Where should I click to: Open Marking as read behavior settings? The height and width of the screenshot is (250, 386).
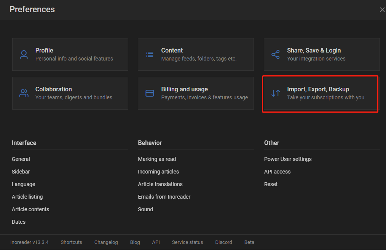click(157, 159)
